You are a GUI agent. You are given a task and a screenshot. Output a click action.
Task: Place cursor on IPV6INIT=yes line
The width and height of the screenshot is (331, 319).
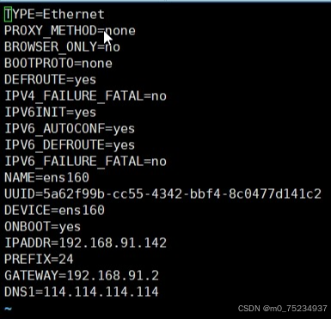click(51, 113)
